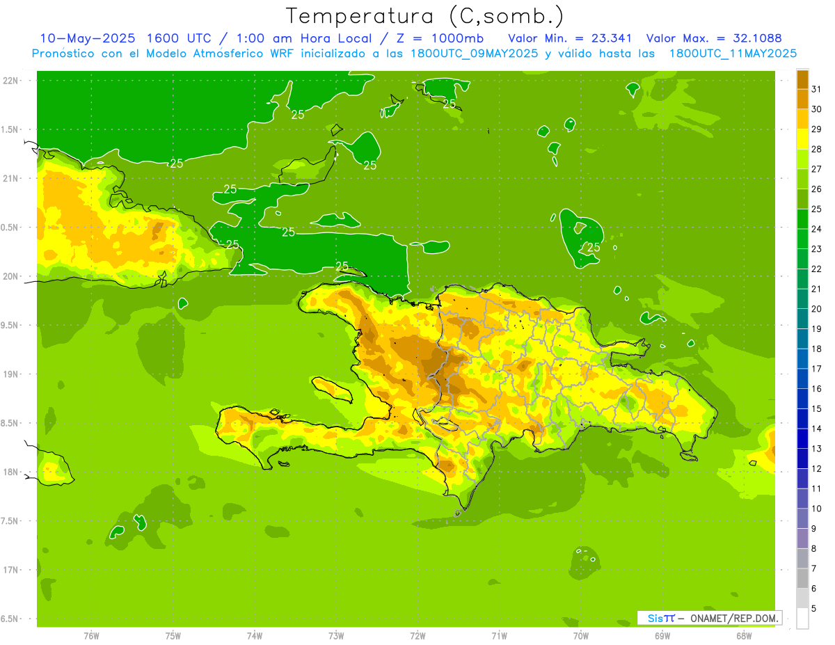Click the '8.5N' latitude axis label
Image resolution: width=835 pixels, height=645 pixels.
click(x=10, y=423)
